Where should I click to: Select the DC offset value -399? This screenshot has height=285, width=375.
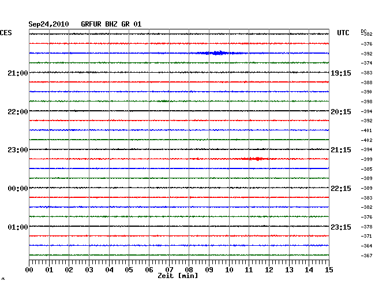pos(366,159)
